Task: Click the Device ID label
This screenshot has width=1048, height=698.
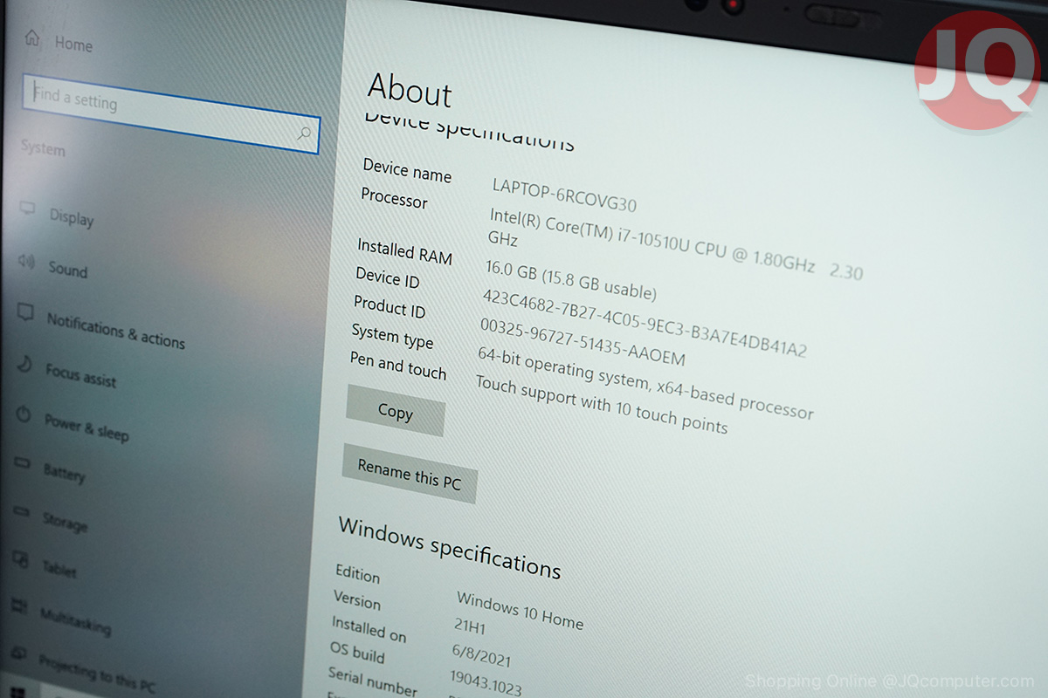Action: pyautogui.click(x=387, y=277)
